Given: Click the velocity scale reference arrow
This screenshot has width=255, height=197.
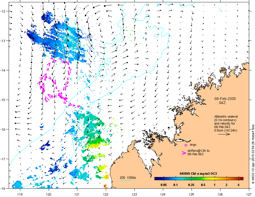Looking at the screenshot, I should 224,134.
